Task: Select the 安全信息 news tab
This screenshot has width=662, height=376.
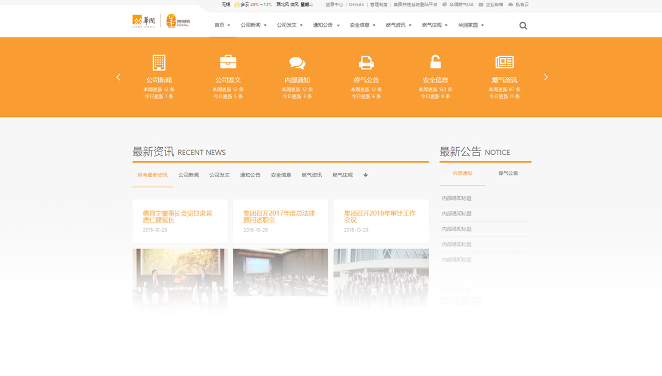Action: (281, 175)
